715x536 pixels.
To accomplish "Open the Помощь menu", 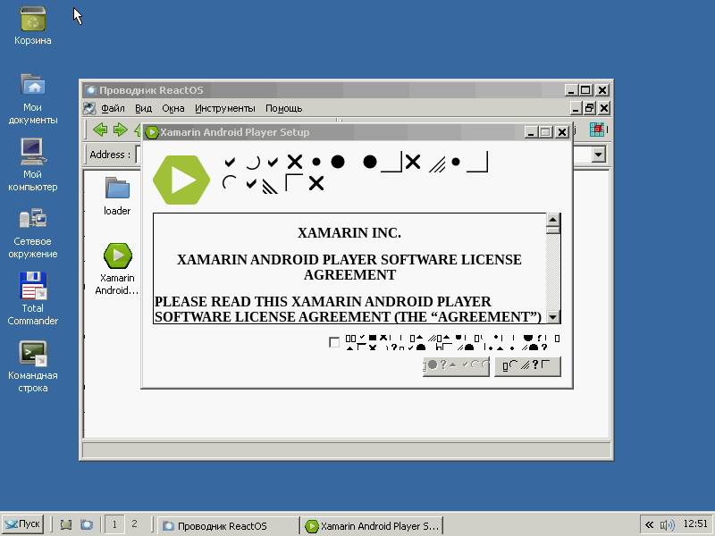I will 283,108.
